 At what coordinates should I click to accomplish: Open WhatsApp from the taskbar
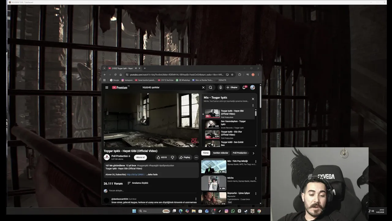[233, 211]
